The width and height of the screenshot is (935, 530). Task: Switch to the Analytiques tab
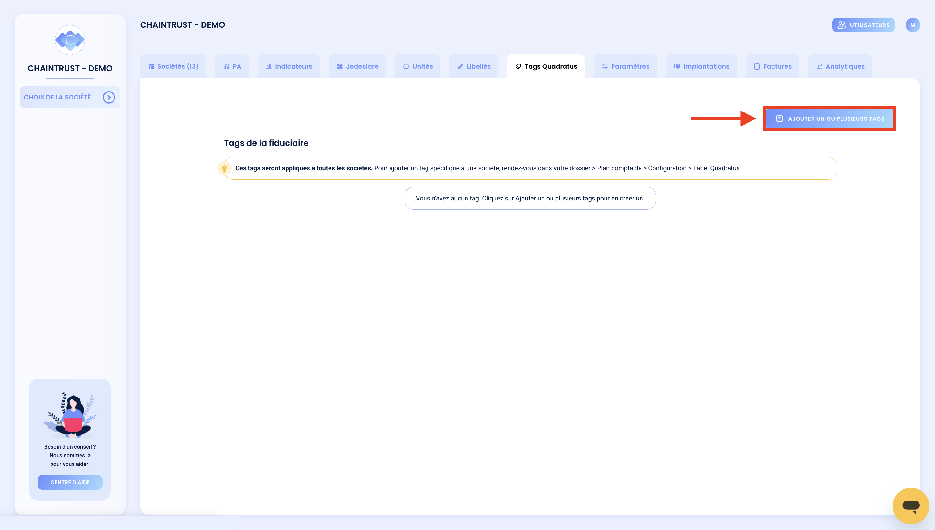840,66
